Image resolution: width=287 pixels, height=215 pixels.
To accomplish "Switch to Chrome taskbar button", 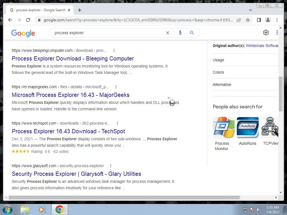I will [x=59, y=209].
